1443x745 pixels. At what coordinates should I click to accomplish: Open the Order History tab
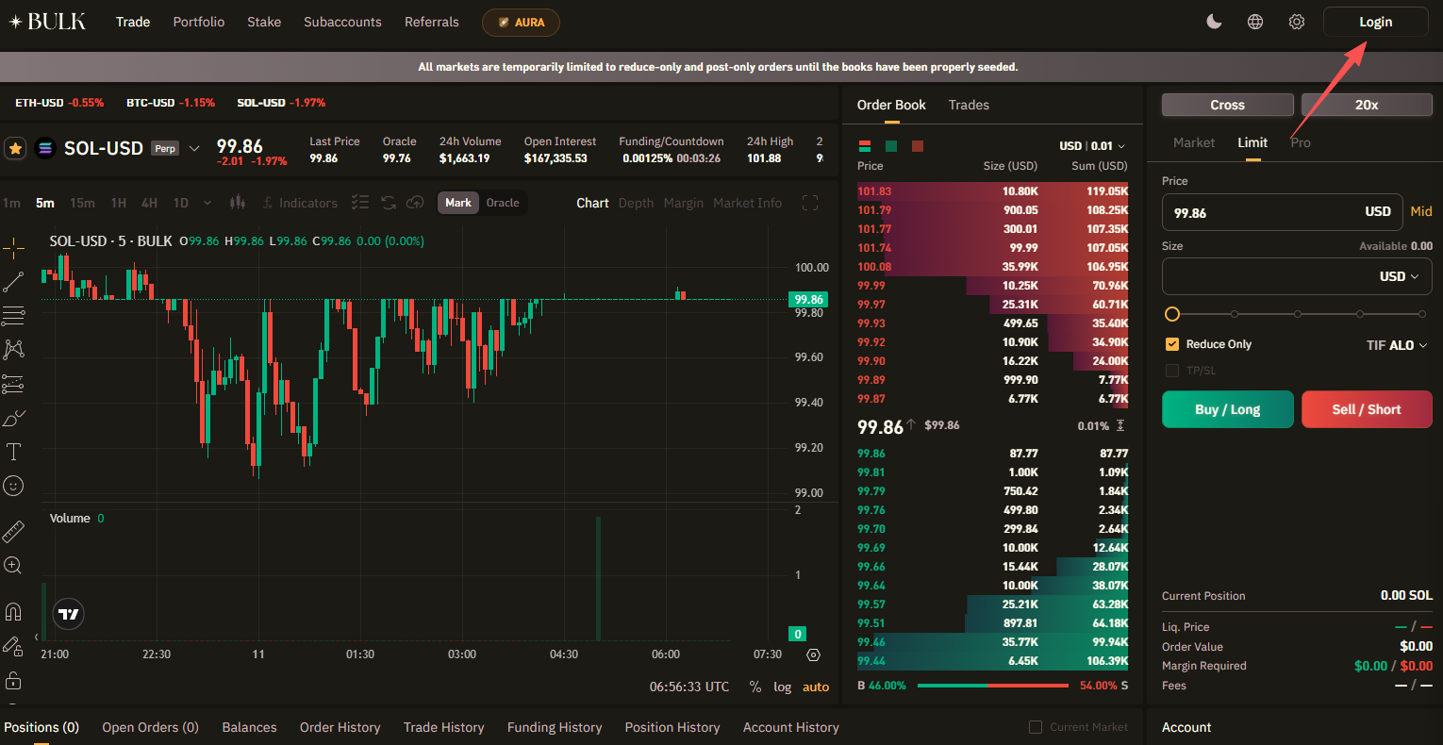tap(340, 727)
